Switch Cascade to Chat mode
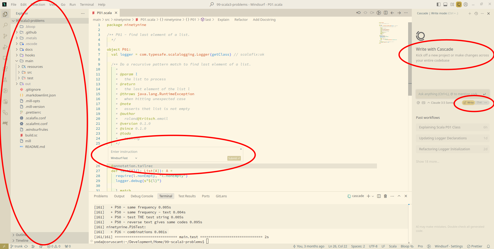Screen dimensions: 494x249 [x=479, y=102]
